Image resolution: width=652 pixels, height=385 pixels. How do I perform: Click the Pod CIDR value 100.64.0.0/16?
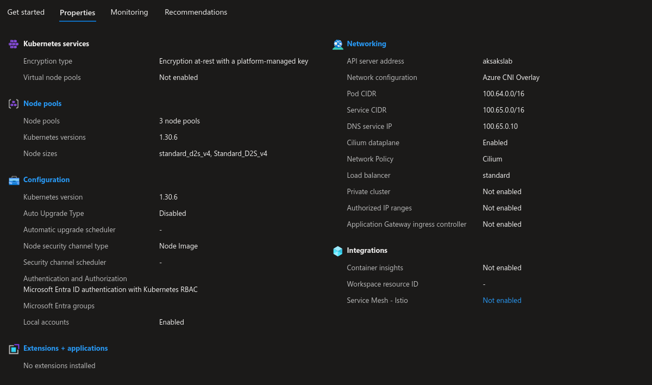coord(504,94)
